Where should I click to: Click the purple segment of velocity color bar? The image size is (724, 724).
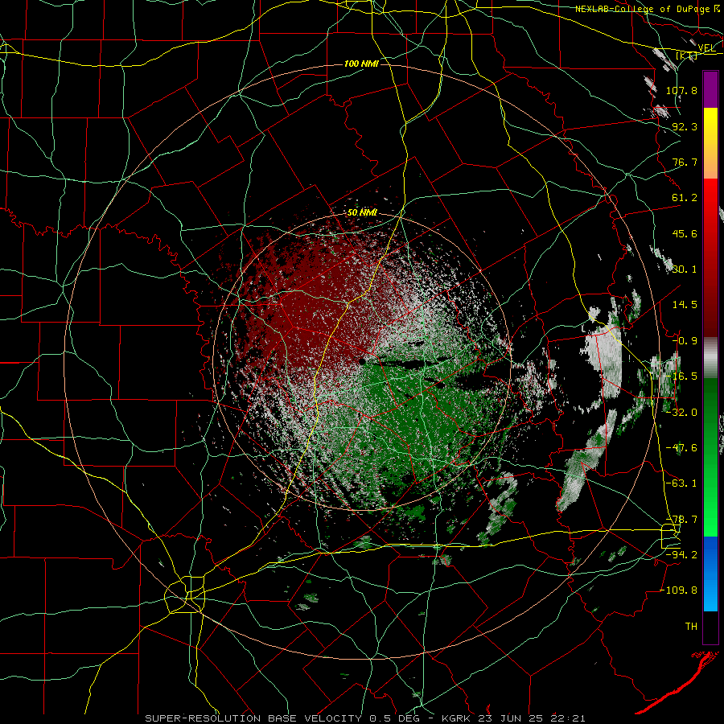[x=710, y=89]
